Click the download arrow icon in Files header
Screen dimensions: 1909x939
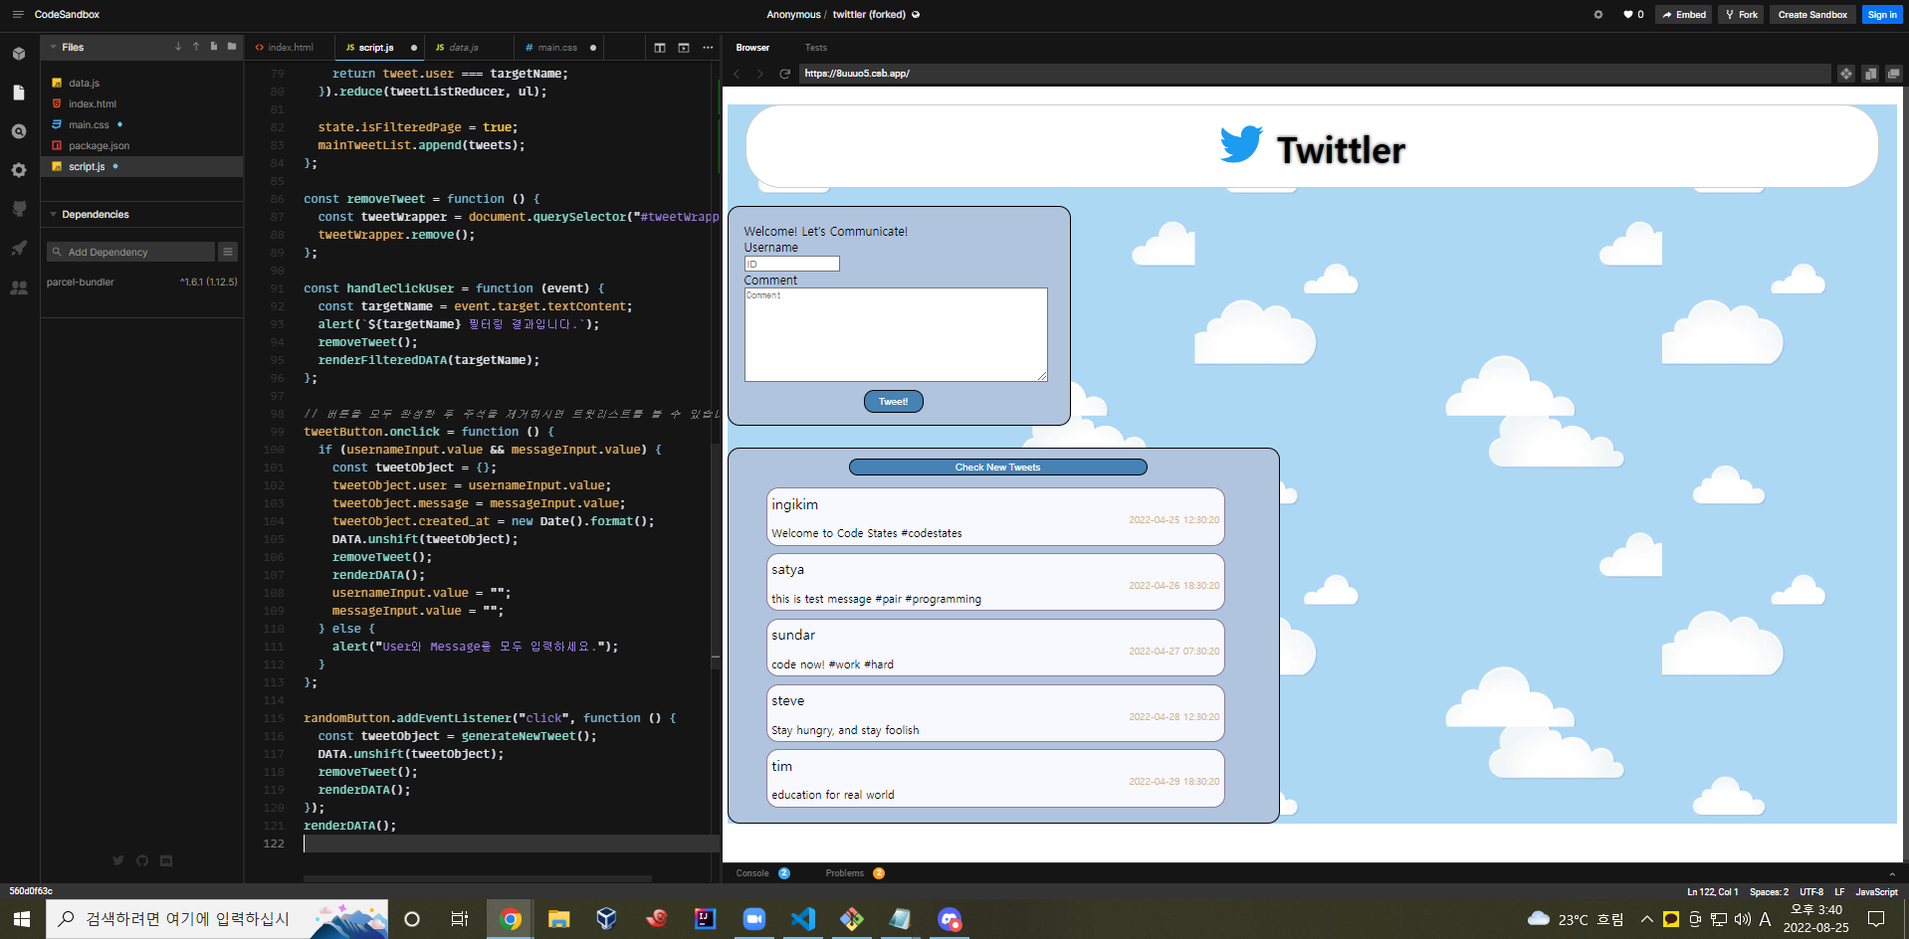(178, 47)
